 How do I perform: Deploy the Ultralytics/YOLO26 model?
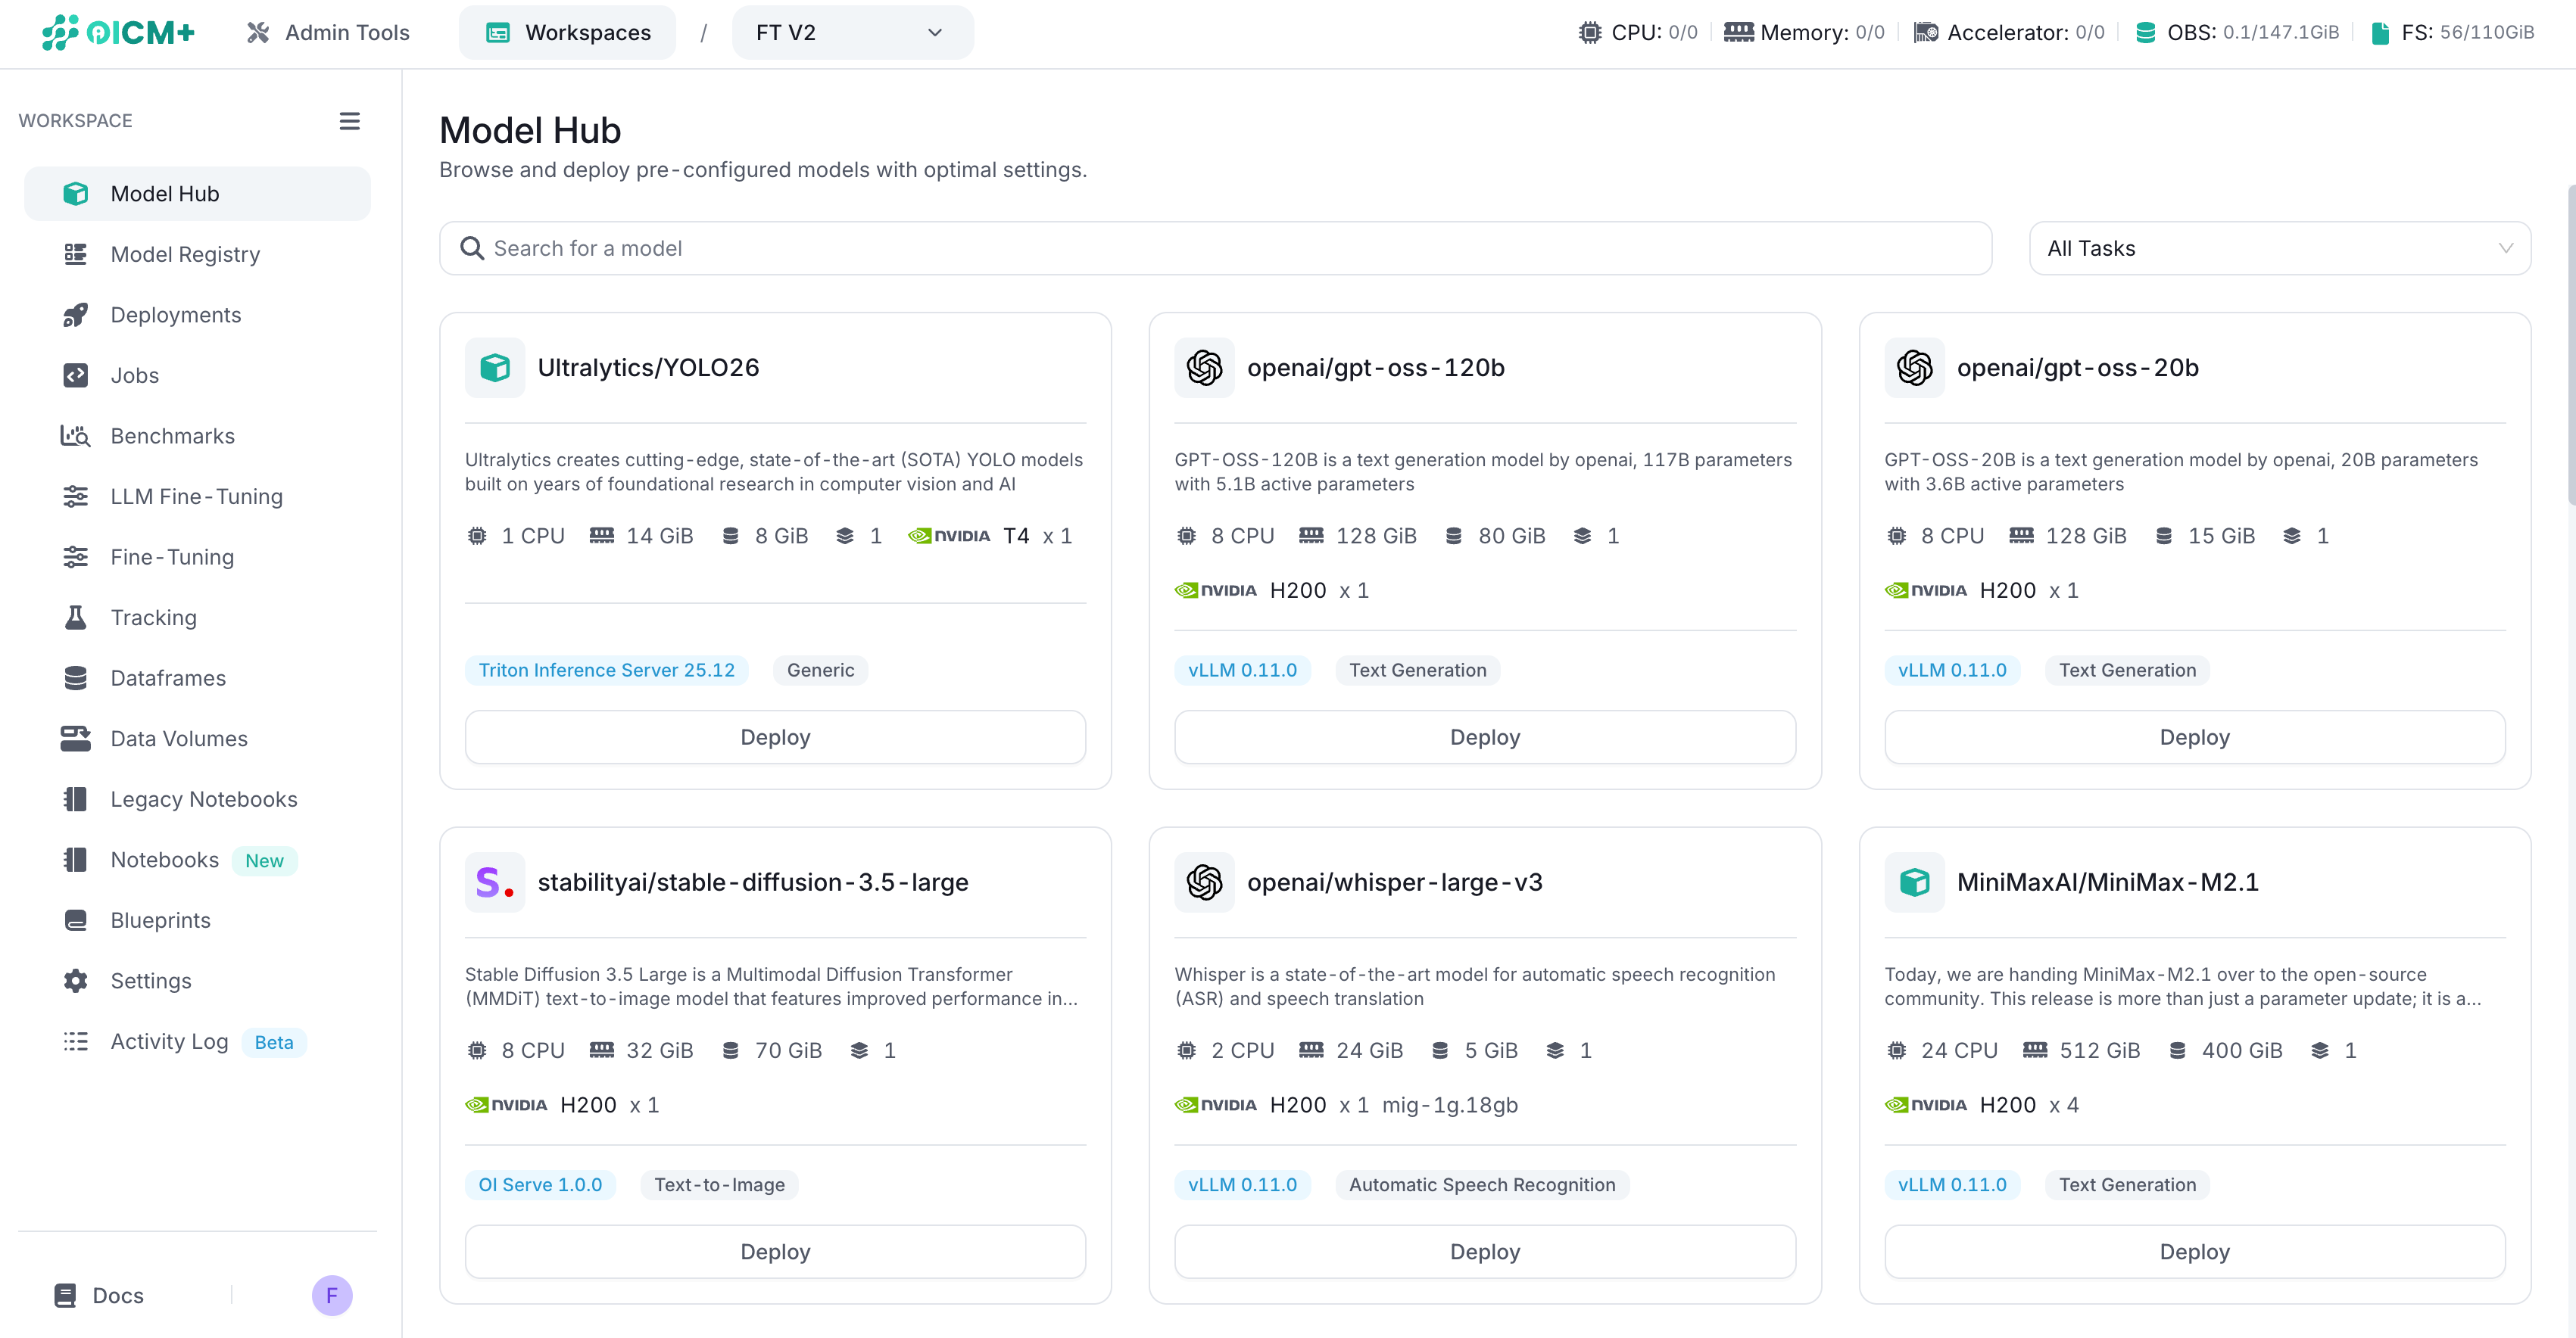(775, 737)
